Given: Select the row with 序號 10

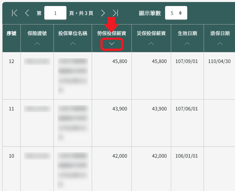Looking at the screenshot, I should tap(12, 156).
